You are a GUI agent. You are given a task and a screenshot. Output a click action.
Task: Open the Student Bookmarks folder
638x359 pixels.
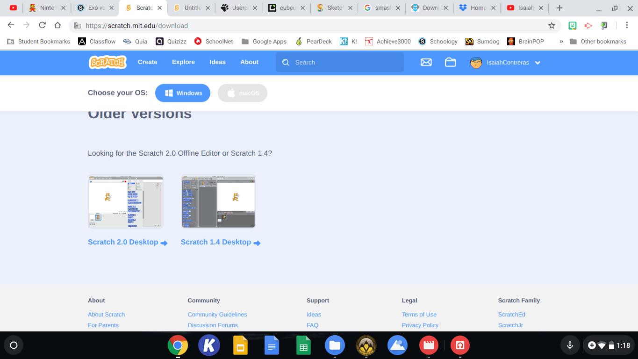[38, 42]
